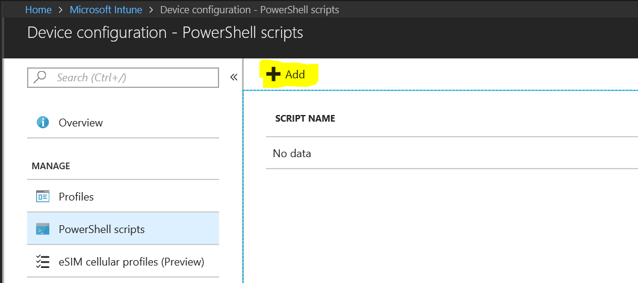Go to Home in the breadcrumb

click(x=39, y=10)
